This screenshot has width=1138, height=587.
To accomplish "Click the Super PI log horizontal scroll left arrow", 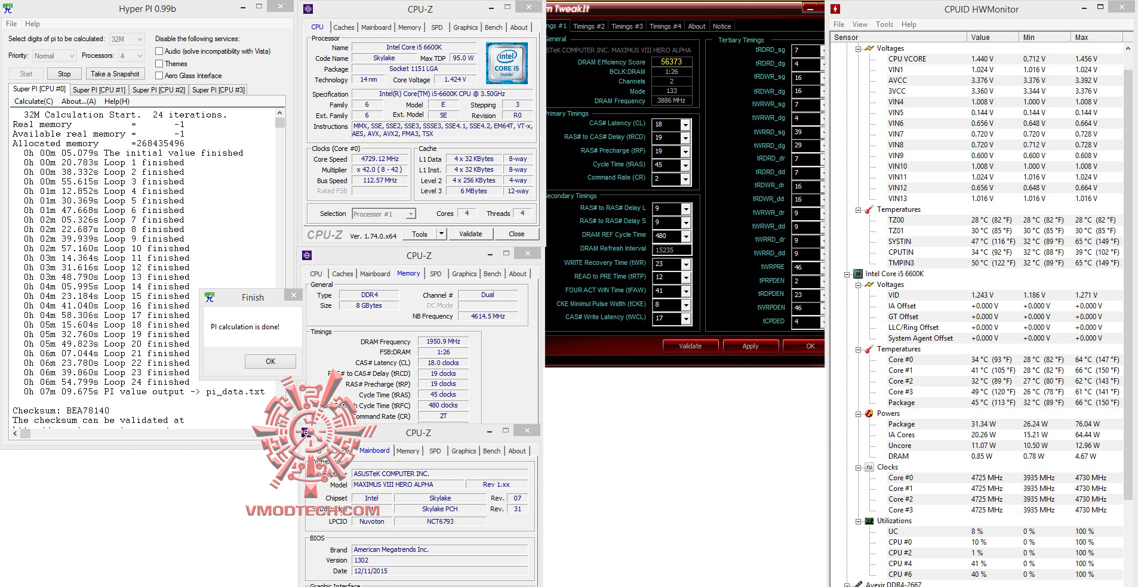I will 16,434.
